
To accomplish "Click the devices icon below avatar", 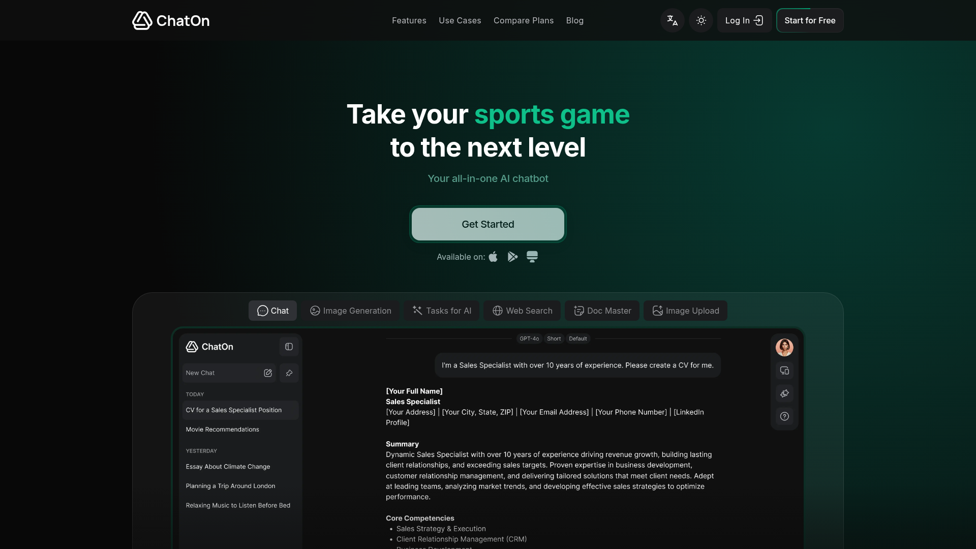I will click(784, 371).
